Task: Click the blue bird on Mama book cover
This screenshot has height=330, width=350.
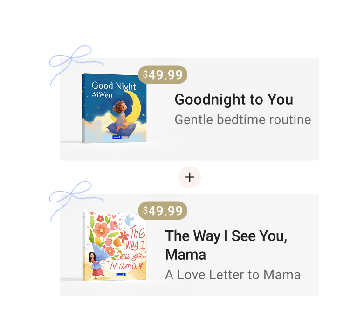Action: click(x=130, y=220)
